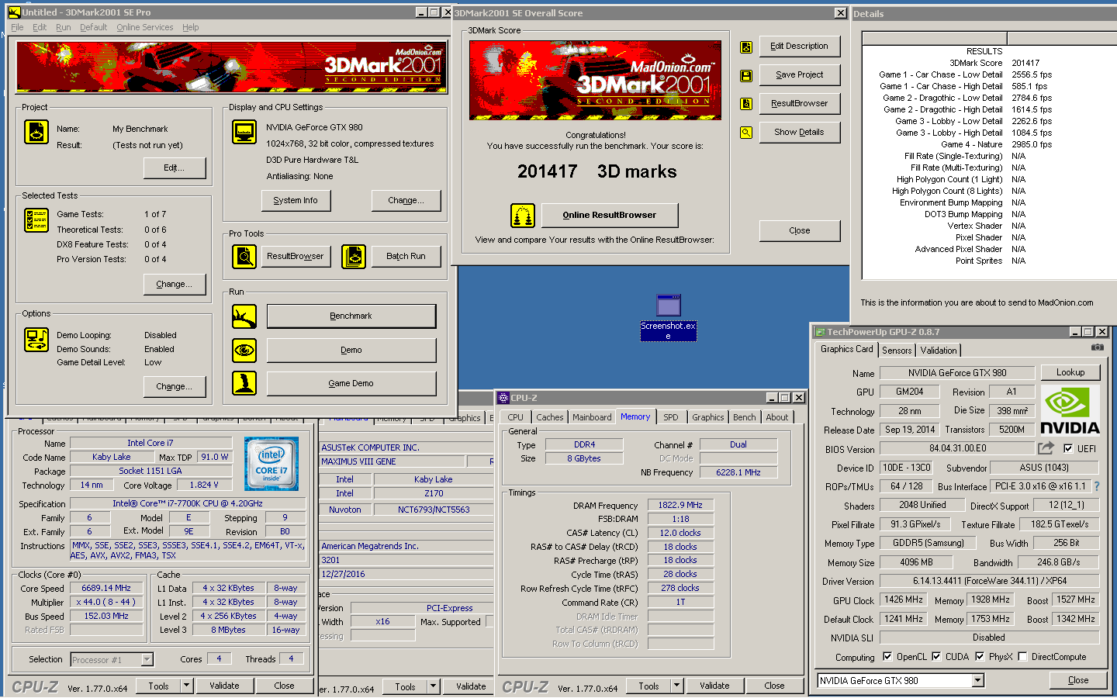Image resolution: width=1117 pixels, height=698 pixels.
Task: Toggle the PhysX checkbox in GPU-Z
Action: pos(980,656)
